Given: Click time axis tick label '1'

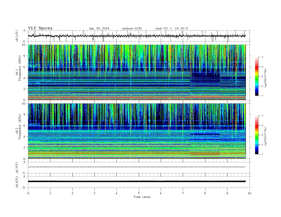Looking at the screenshot, I should 50,193.
